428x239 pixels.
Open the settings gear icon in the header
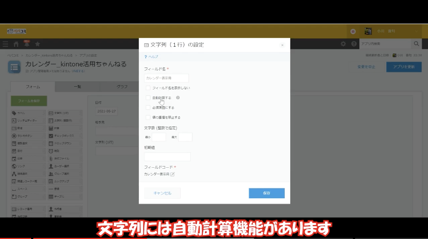343,43
